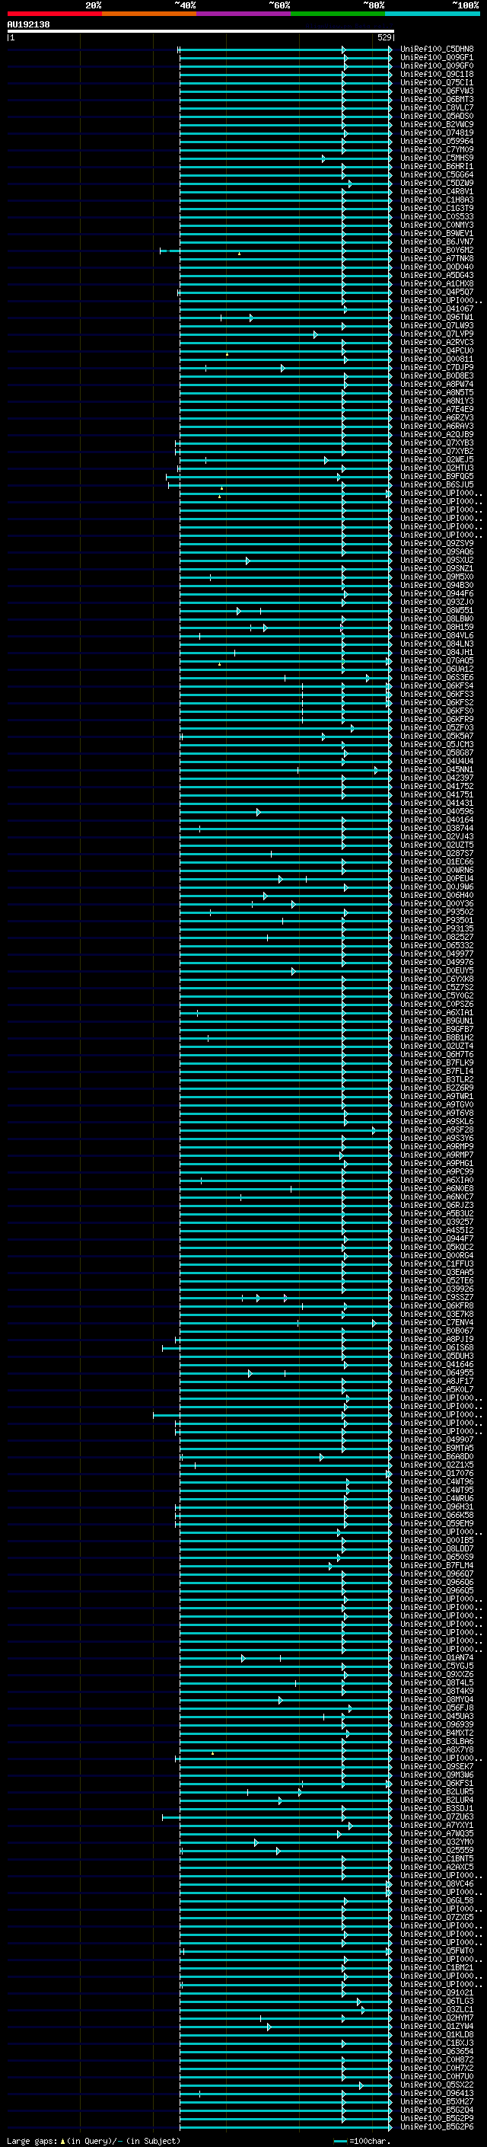Select hit label UniRef100_Q8H159
The height and width of the screenshot is (2147, 487).
[436, 628]
